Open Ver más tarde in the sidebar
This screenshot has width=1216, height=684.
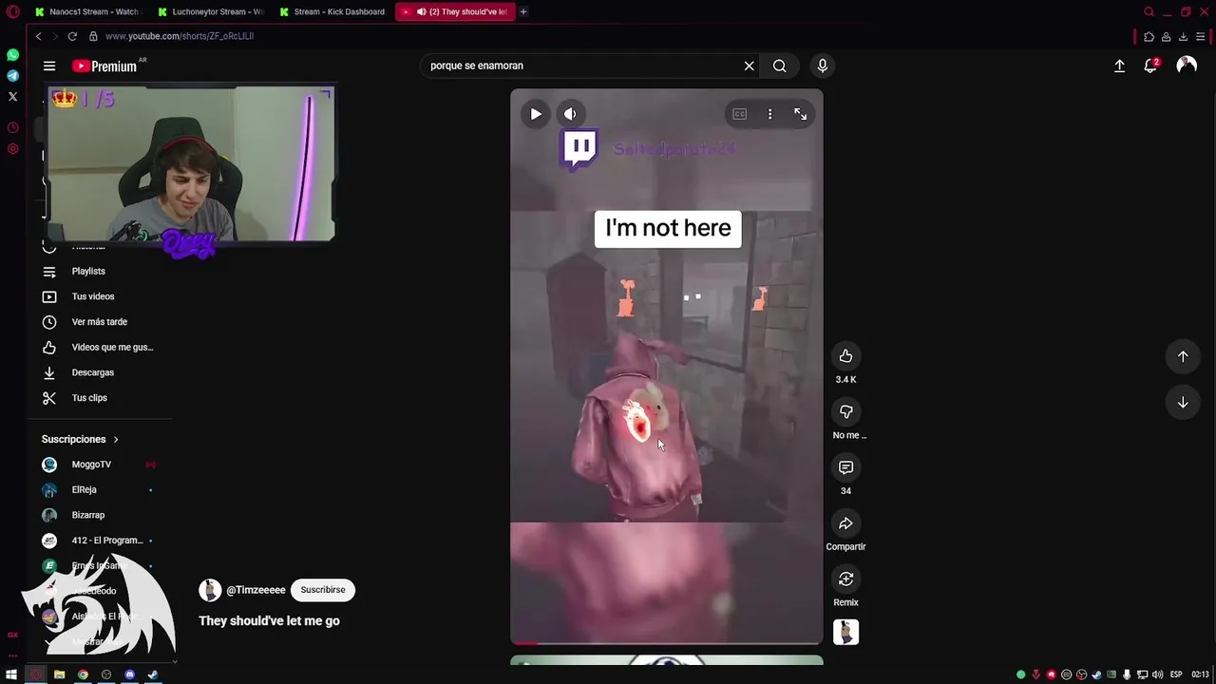(x=99, y=322)
